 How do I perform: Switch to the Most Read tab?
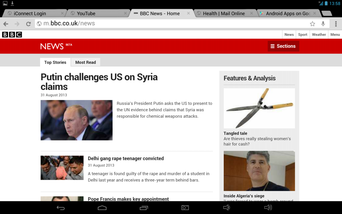pos(85,62)
